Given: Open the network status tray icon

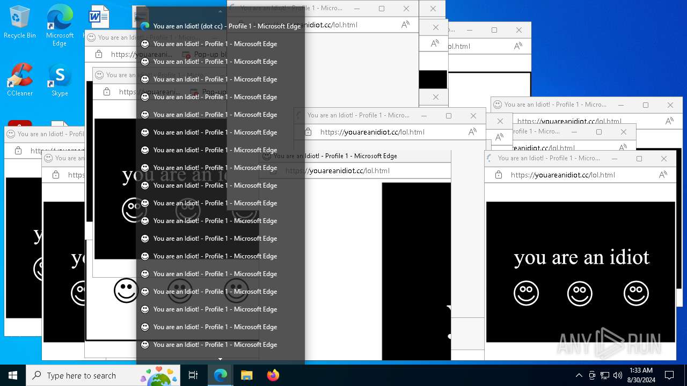Looking at the screenshot, I should pyautogui.click(x=605, y=375).
